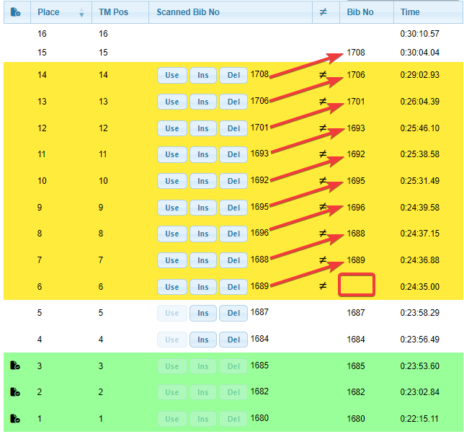Click time 0:24:35.00 in Place 6 row
The width and height of the screenshot is (464, 434).
[420, 286]
